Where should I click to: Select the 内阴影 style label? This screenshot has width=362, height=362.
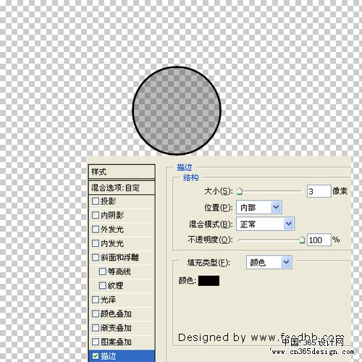click(x=112, y=215)
